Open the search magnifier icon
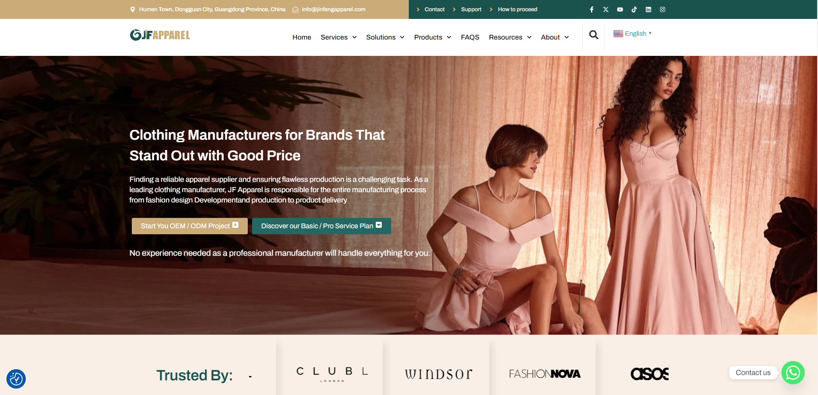Screen dimensions: 818x395 (x=593, y=35)
